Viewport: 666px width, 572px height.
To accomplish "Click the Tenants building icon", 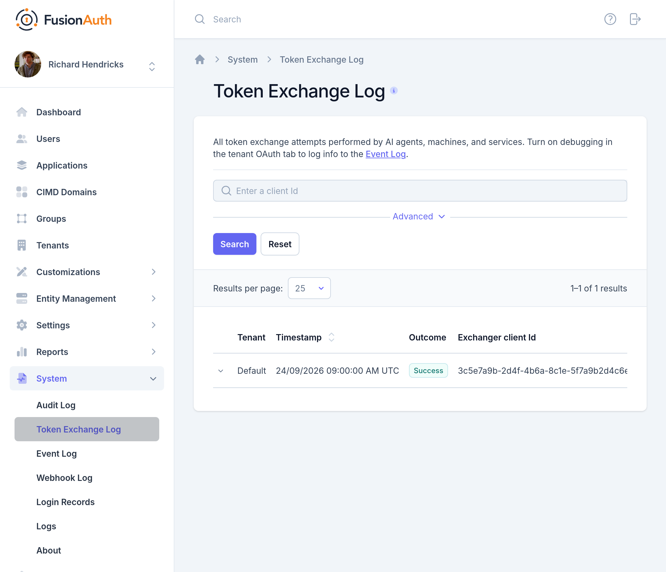I will tap(21, 245).
